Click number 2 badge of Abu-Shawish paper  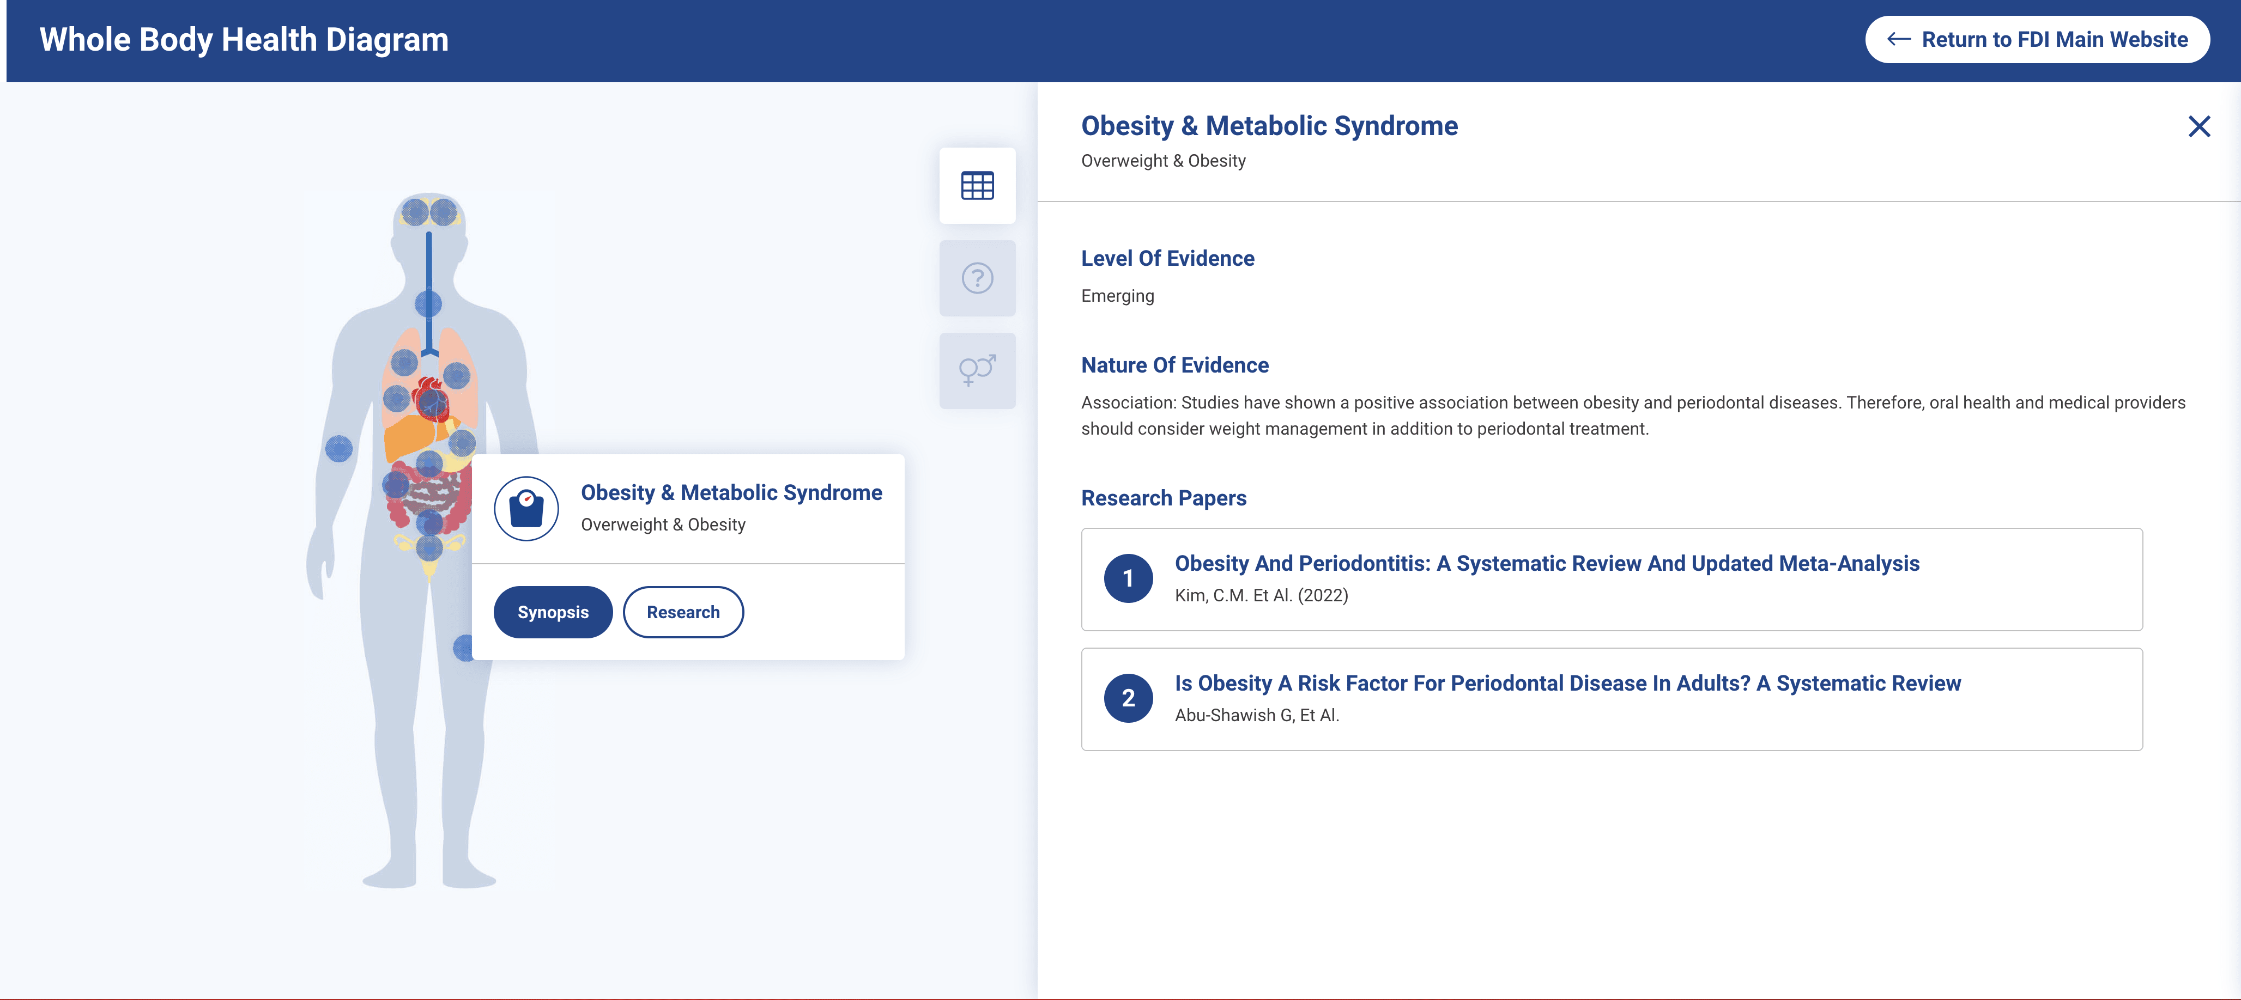[1128, 698]
